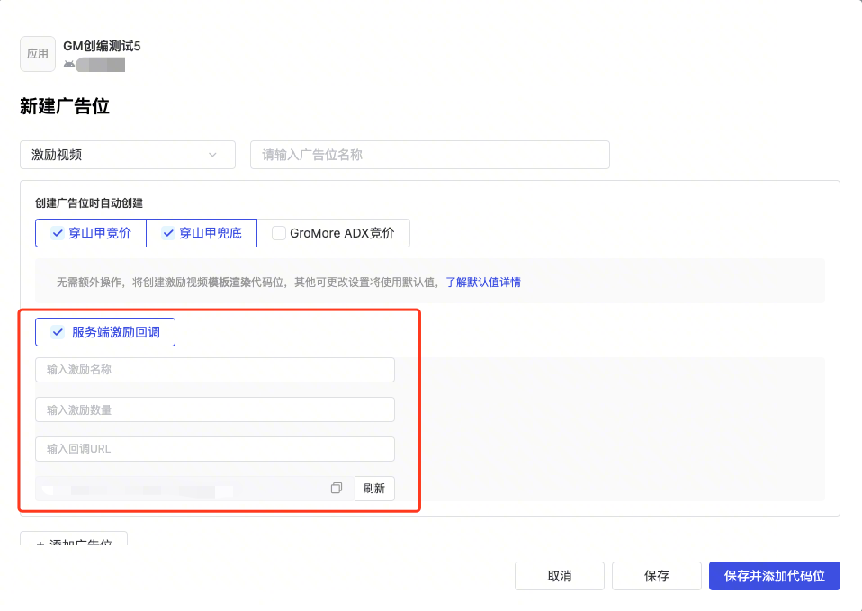Click the Android platform icon under the app name

tap(68, 65)
